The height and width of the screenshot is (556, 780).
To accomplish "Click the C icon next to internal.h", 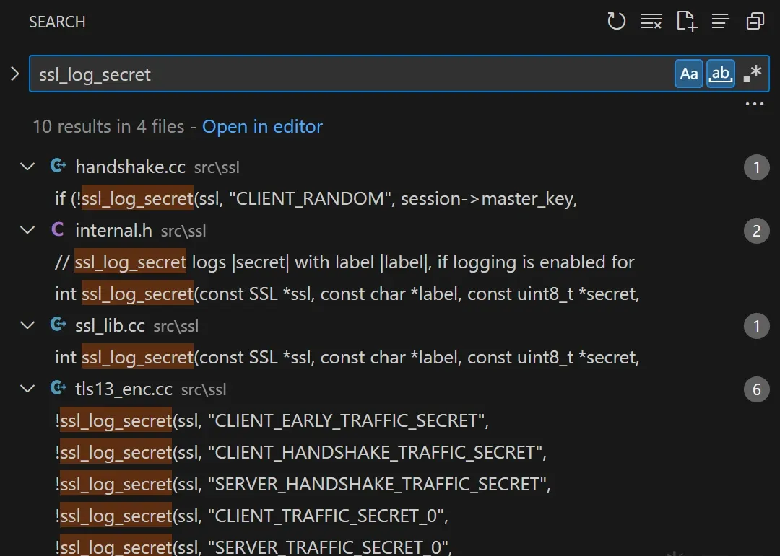I will pyautogui.click(x=58, y=229).
